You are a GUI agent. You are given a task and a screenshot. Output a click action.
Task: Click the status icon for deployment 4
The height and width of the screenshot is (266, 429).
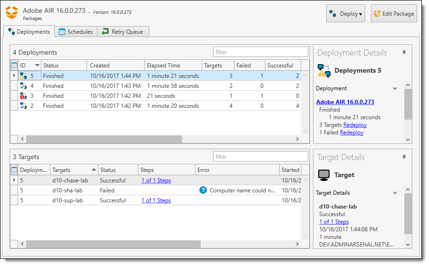click(x=23, y=86)
